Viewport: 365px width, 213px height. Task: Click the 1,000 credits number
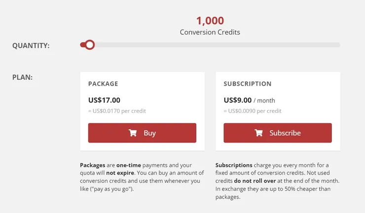point(210,21)
